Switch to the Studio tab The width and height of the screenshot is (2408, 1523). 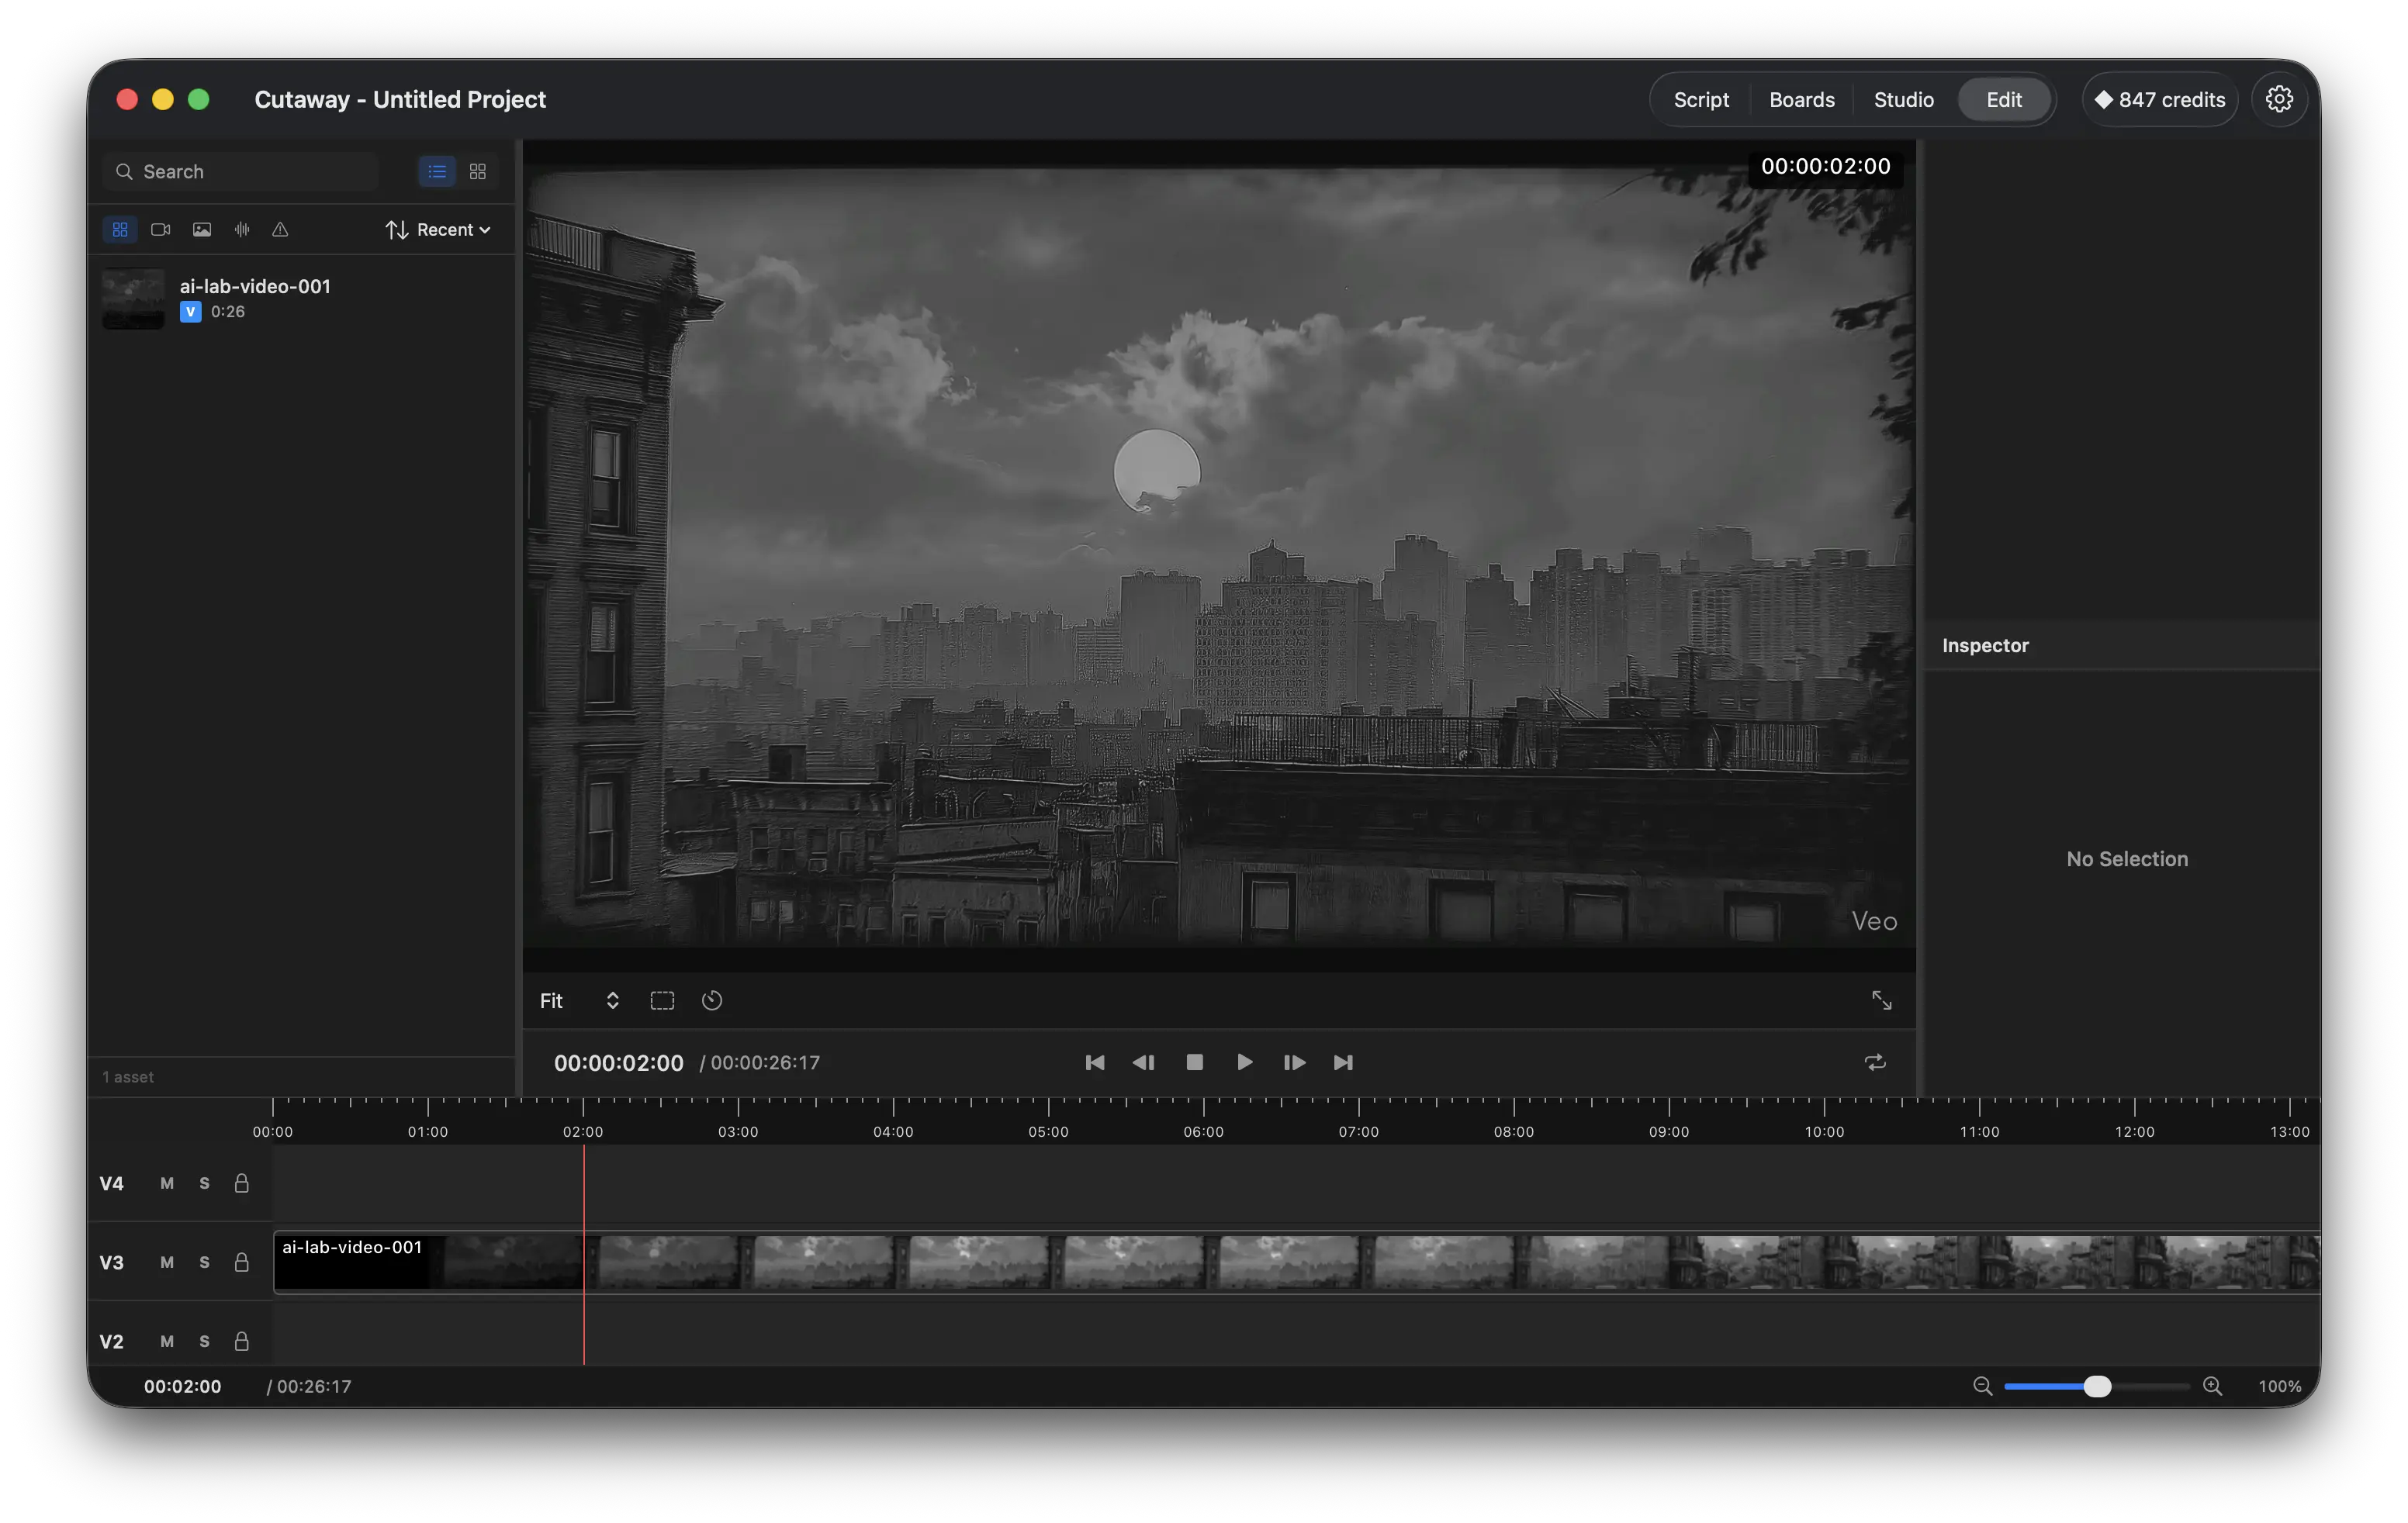point(1903,99)
